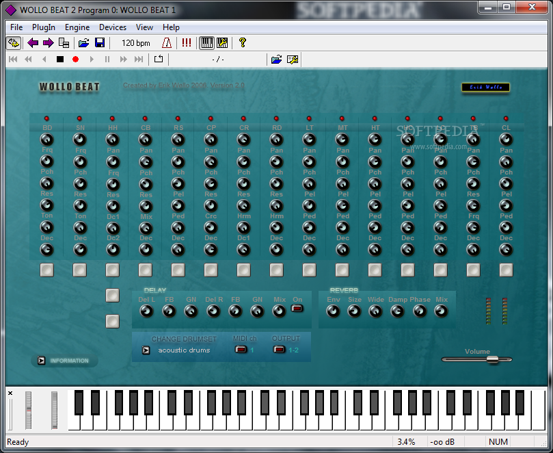Open the keyboard configuration wrench icon
Viewport: 553px width, 453px height.
222,43
